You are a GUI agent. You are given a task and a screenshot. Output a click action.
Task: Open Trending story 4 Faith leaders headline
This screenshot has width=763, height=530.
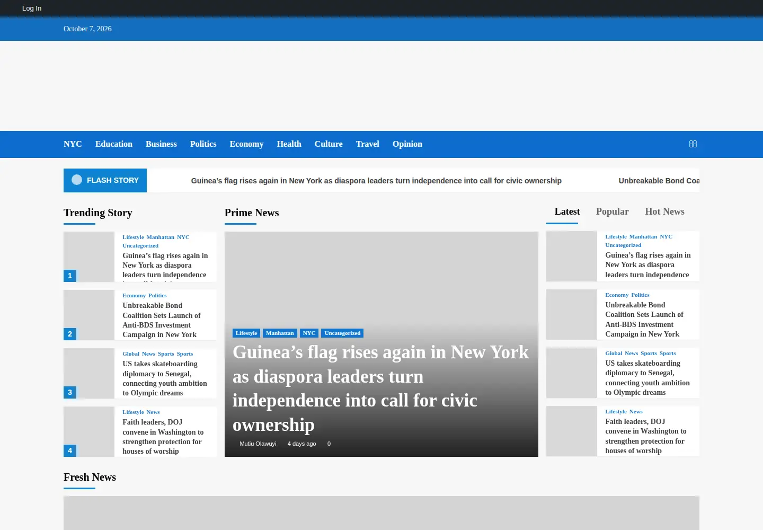coord(163,437)
